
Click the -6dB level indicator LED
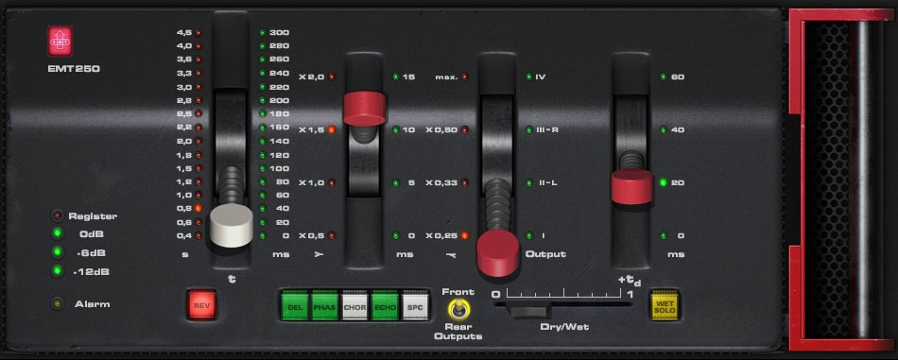coord(58,252)
